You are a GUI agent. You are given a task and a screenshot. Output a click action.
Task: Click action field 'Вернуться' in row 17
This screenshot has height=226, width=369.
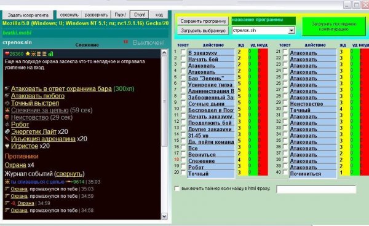coord(211,154)
